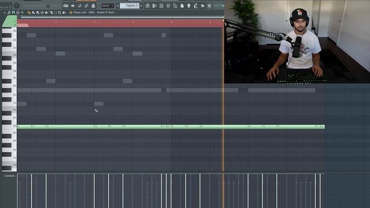The height and width of the screenshot is (208, 370).
Task: Toggle the chain-link button on the top toolbar
Action: pyautogui.click(x=86, y=6)
